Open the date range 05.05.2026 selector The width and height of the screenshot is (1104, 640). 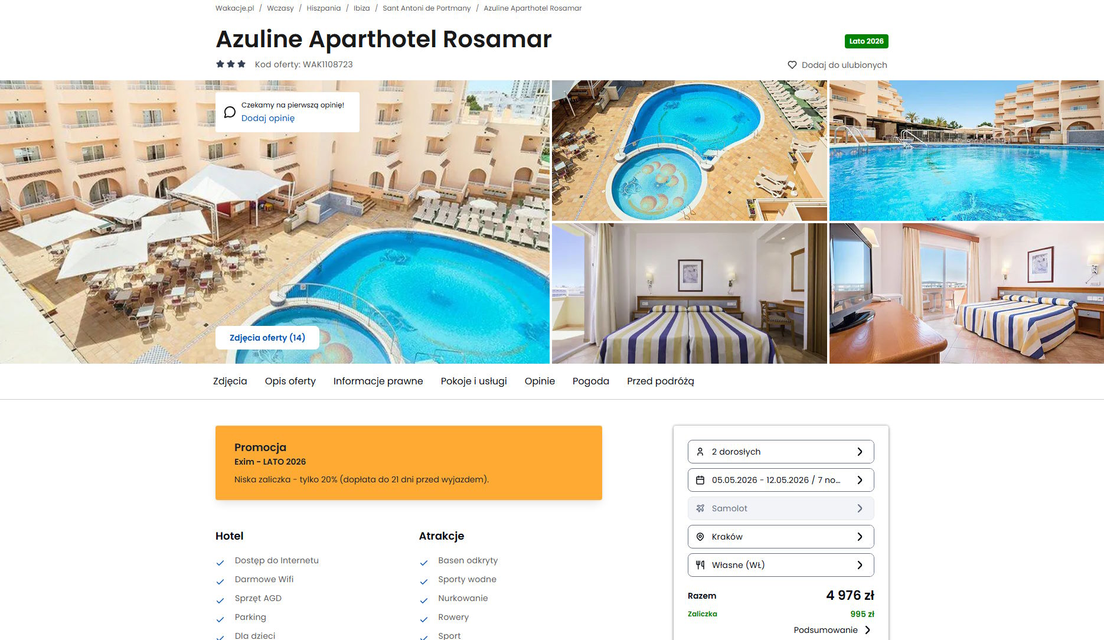tap(780, 480)
